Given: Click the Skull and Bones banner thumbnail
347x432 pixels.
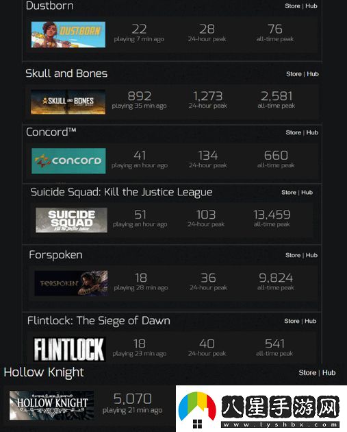Looking at the screenshot, I should pyautogui.click(x=68, y=101).
